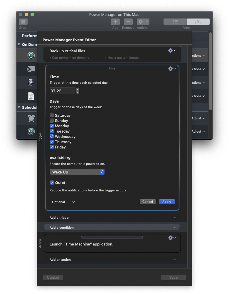Click the time stepper arrows

(78, 91)
